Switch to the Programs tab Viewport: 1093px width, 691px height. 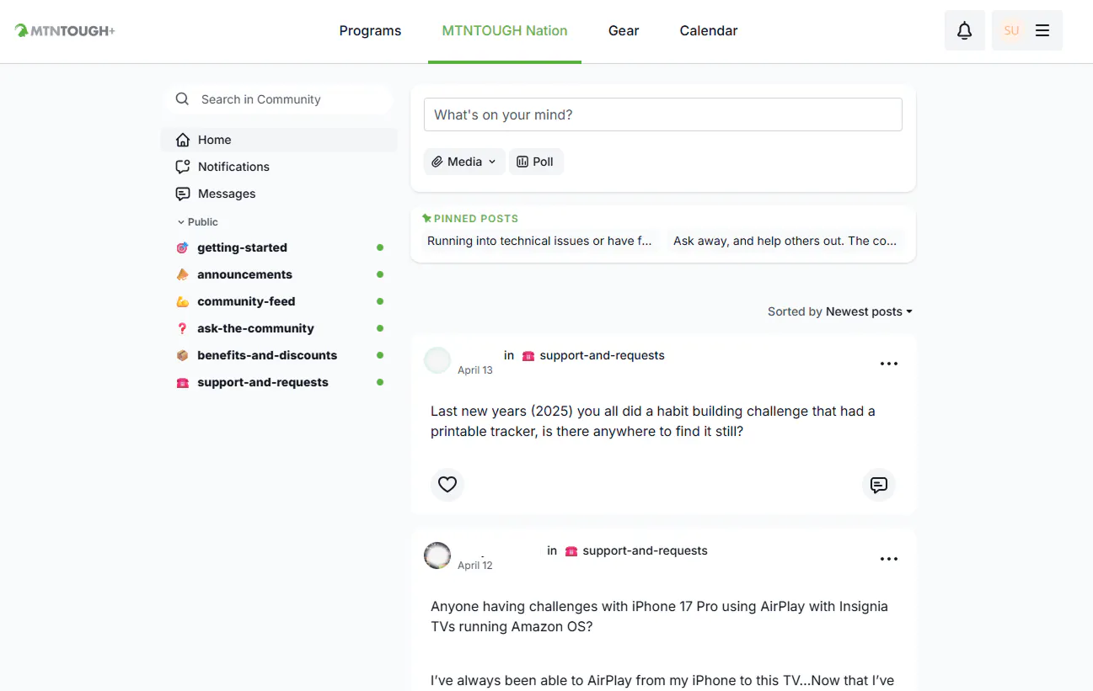[x=370, y=30]
